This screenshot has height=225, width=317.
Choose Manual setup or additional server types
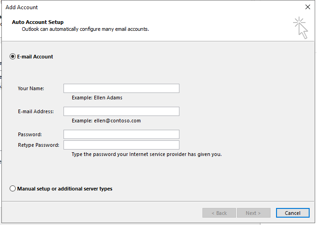[13, 189]
